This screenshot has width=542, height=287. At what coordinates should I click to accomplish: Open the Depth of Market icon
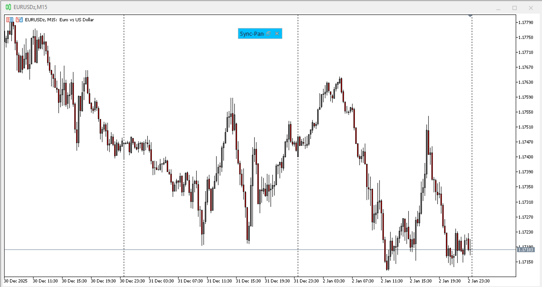pyautogui.click(x=19, y=20)
